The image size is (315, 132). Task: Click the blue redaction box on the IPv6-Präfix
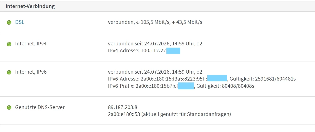pyautogui.click(x=186, y=86)
